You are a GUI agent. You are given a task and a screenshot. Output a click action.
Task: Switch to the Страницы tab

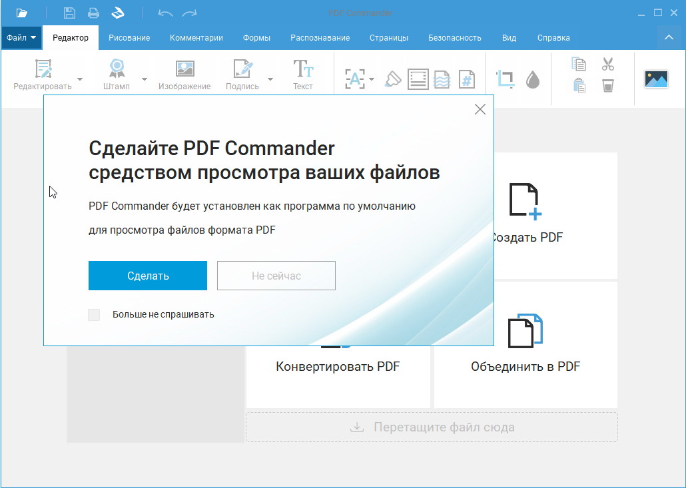(x=389, y=37)
